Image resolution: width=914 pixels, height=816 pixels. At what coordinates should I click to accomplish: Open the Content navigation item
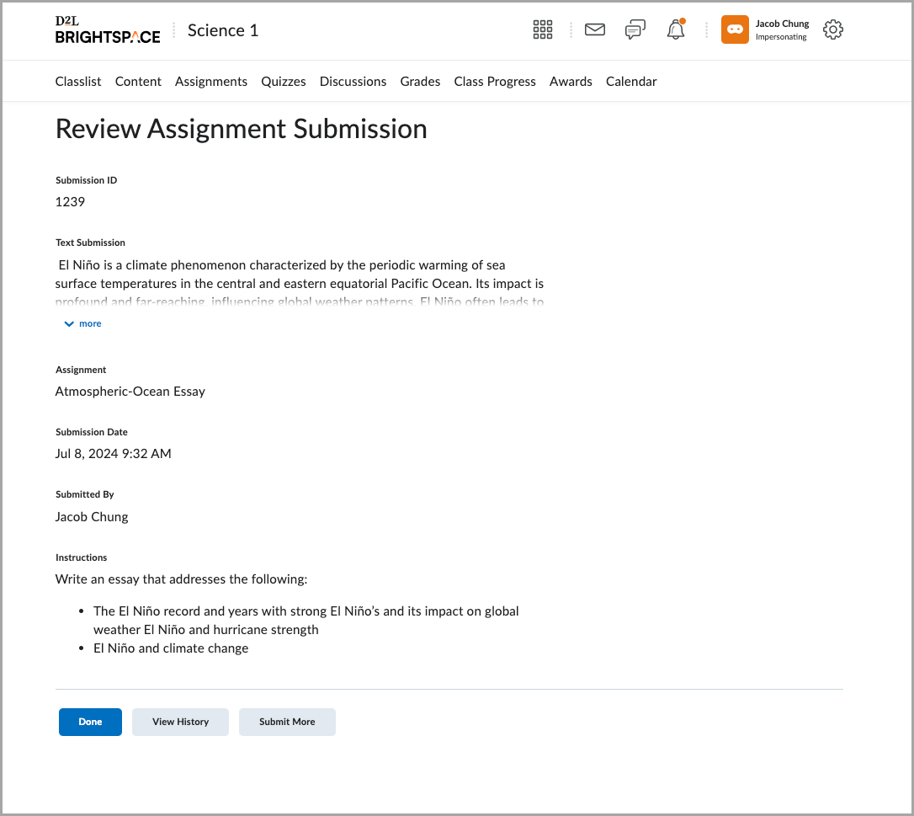coord(138,82)
